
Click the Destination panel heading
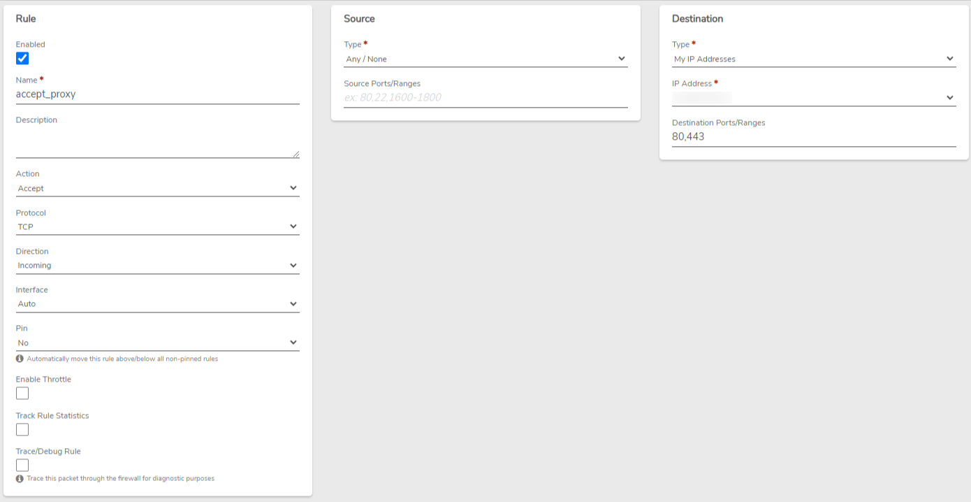697,19
